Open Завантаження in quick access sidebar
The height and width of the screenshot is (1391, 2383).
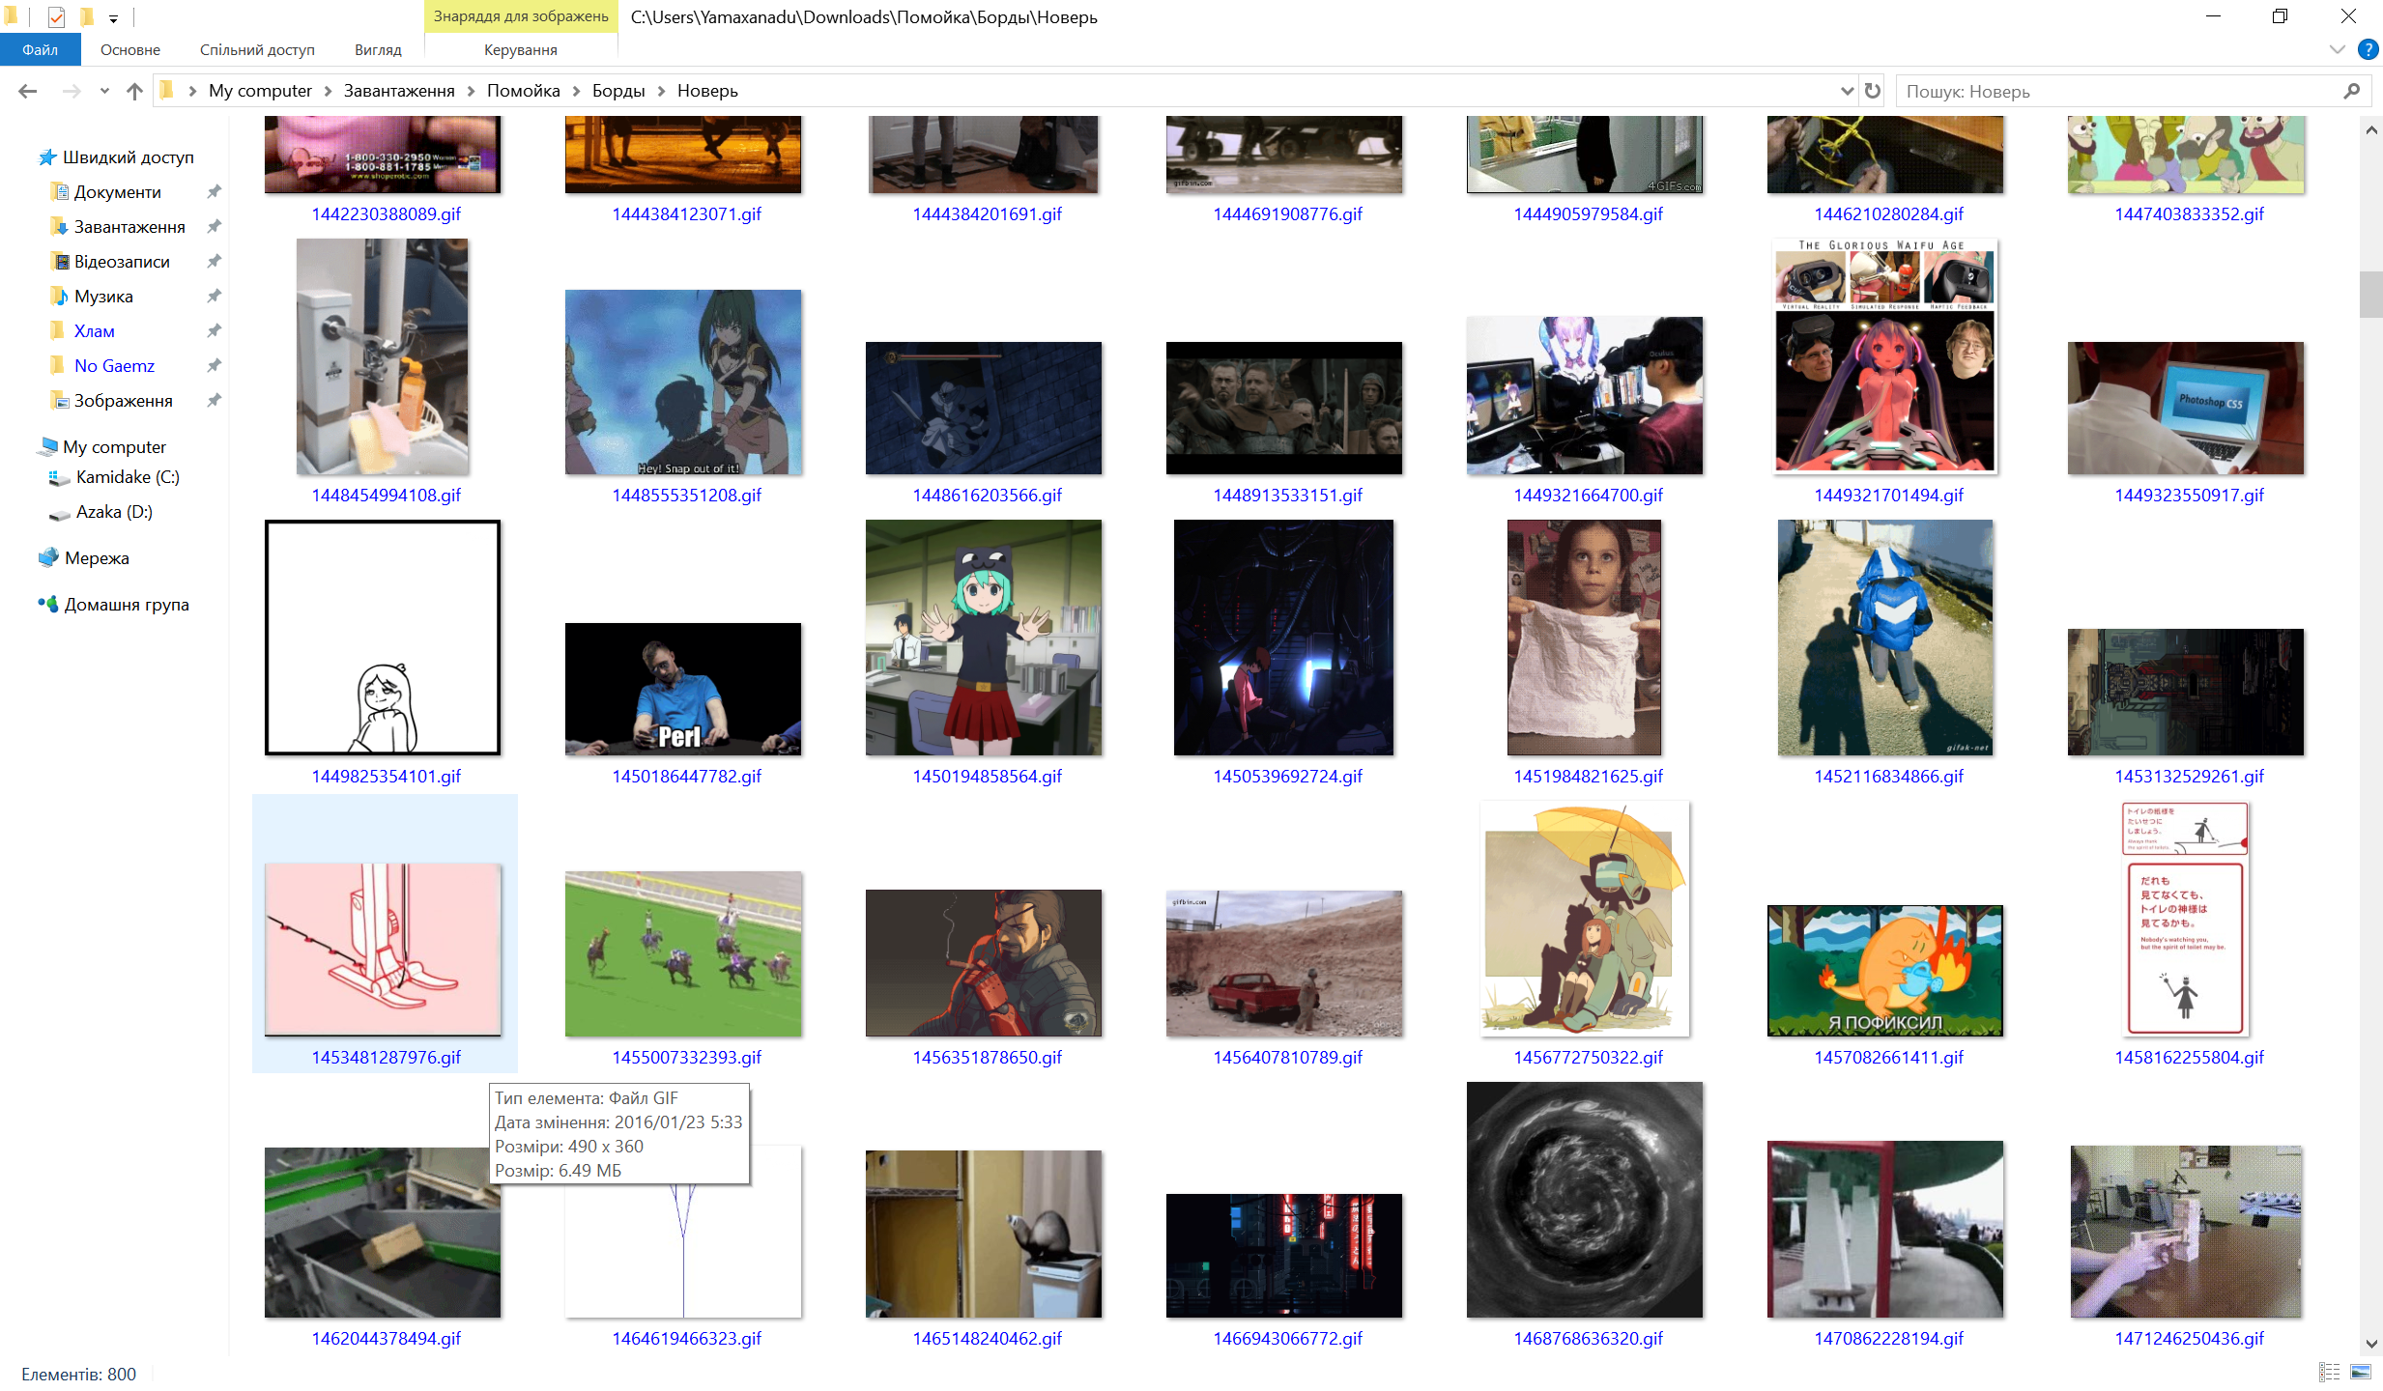129,226
